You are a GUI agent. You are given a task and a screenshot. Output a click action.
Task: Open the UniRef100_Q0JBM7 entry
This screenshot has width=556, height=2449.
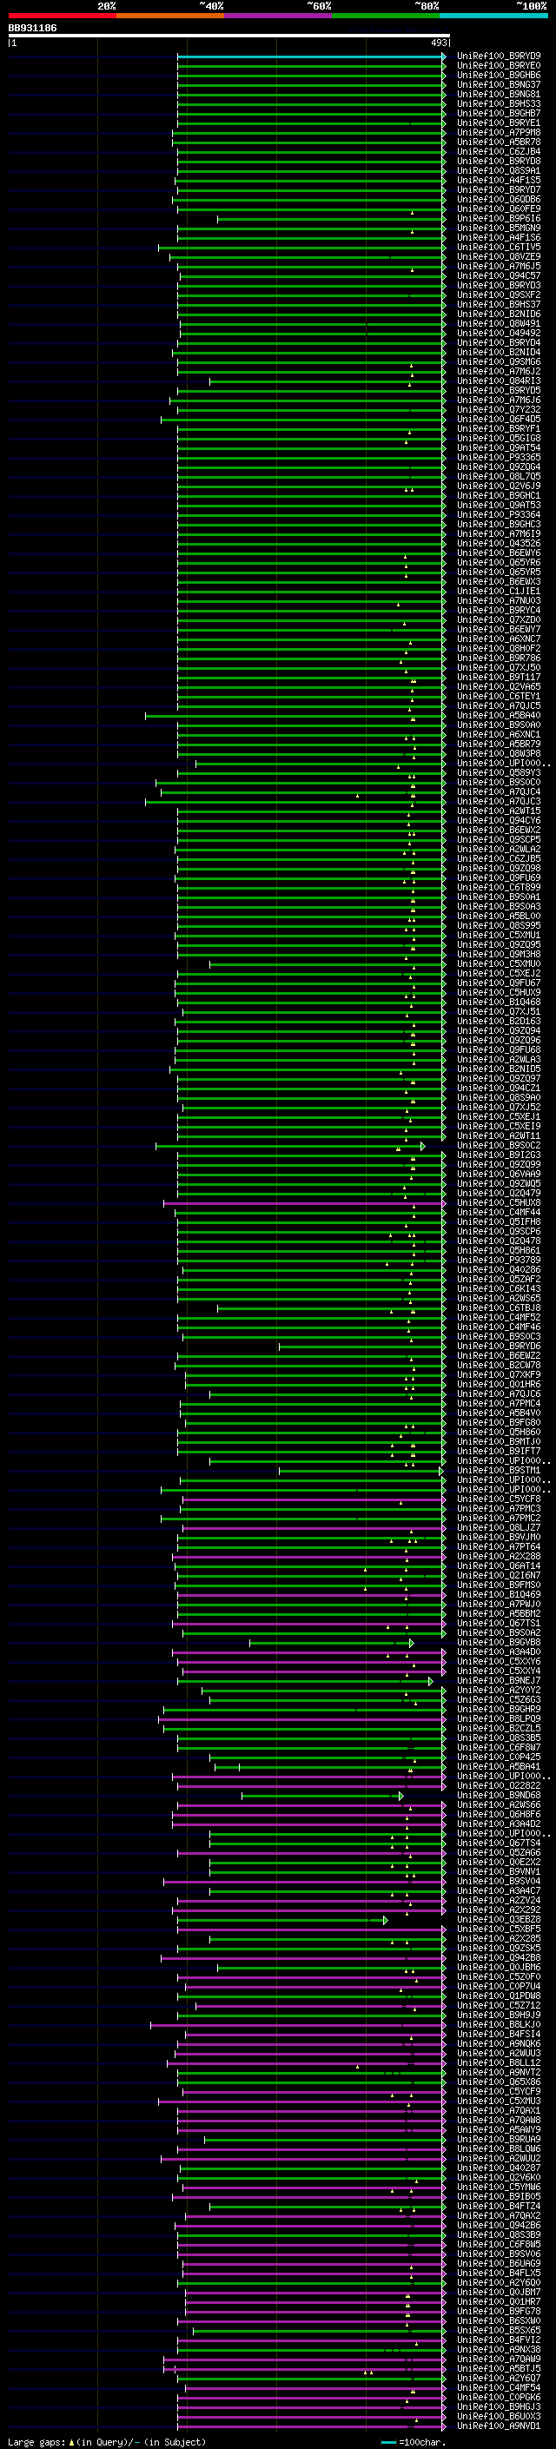click(x=498, y=2292)
